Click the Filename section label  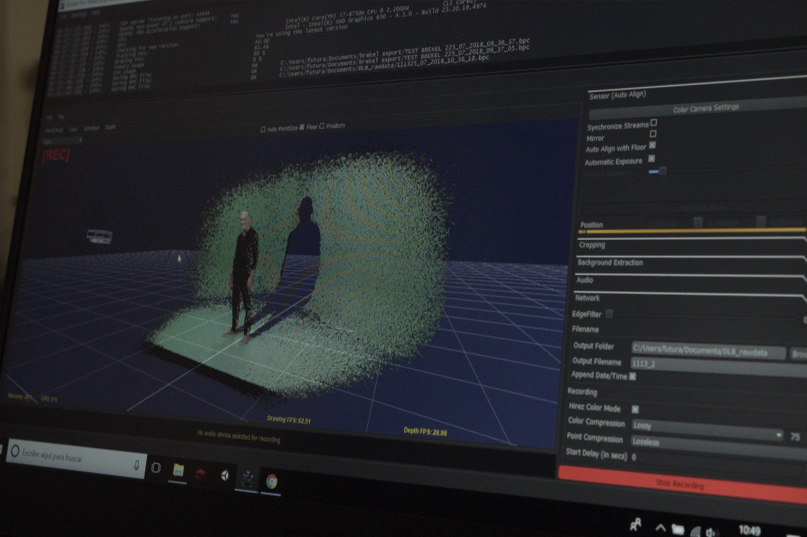pos(586,329)
